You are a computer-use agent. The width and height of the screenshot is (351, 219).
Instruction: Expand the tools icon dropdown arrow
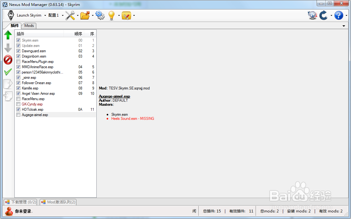(78, 15)
